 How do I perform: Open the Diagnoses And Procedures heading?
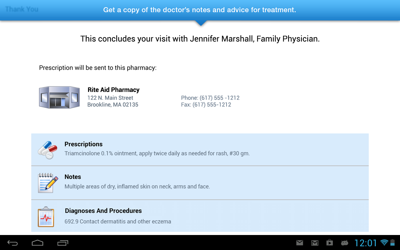coord(103,211)
